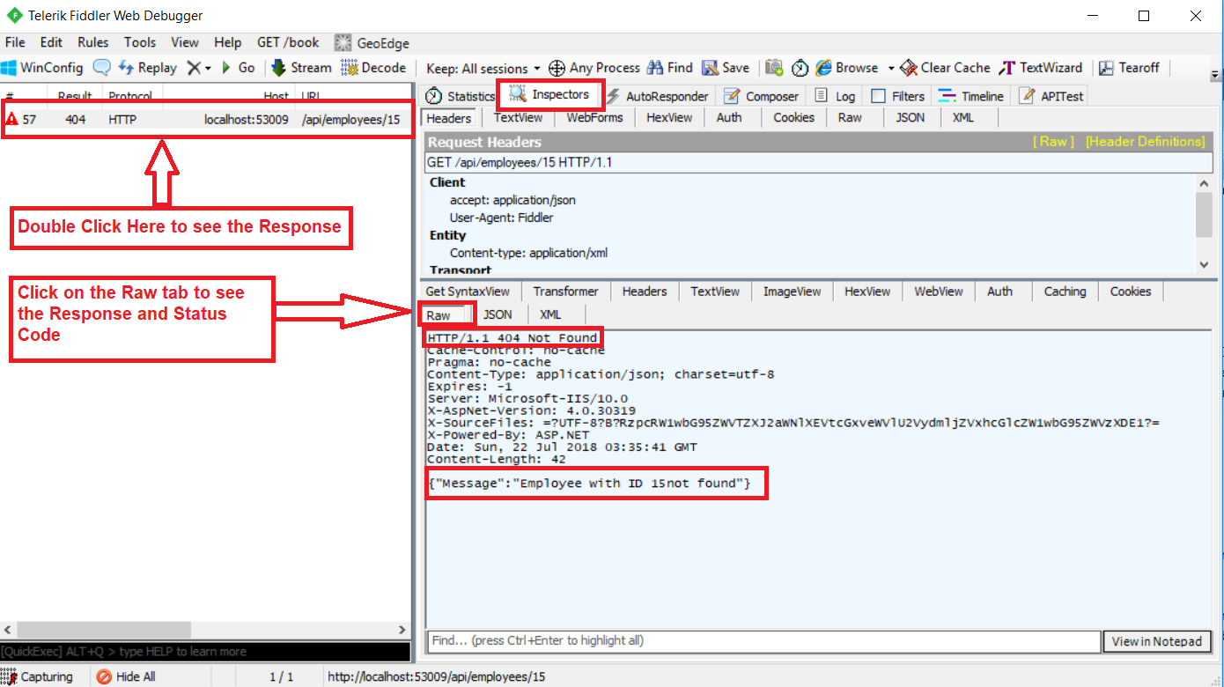Open the Keep: All sessions dropdown

tap(482, 67)
